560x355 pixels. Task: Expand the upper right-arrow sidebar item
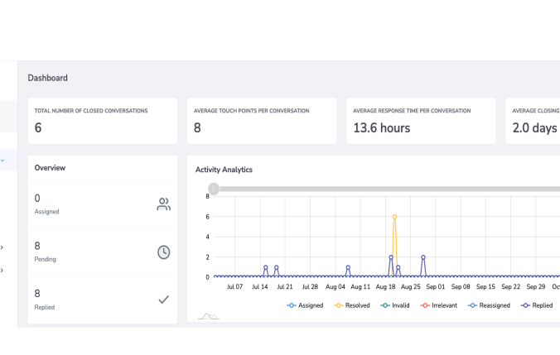2,247
